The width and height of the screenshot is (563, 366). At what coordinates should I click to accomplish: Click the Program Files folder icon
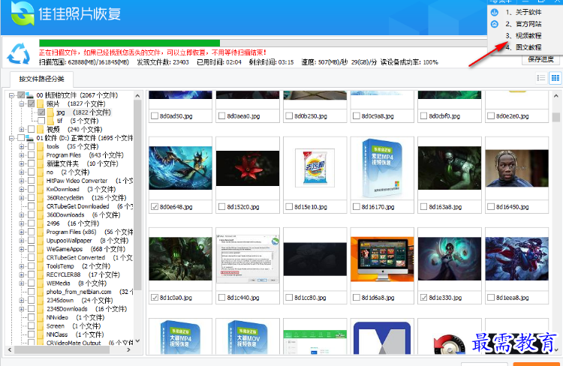click(41, 155)
